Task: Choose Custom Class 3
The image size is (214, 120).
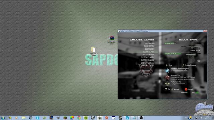Action: click(x=147, y=63)
